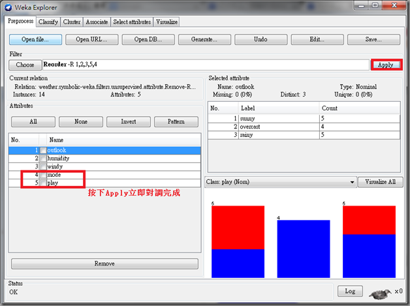Image resolution: width=410 pixels, height=306 pixels.
Task: Click the overcast label row
Action: coord(304,127)
